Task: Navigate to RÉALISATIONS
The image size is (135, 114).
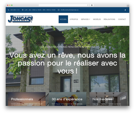Action: [x=109, y=19]
